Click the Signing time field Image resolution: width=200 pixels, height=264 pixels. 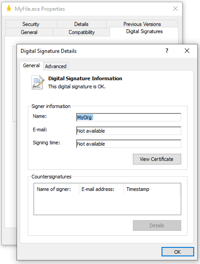(x=128, y=144)
